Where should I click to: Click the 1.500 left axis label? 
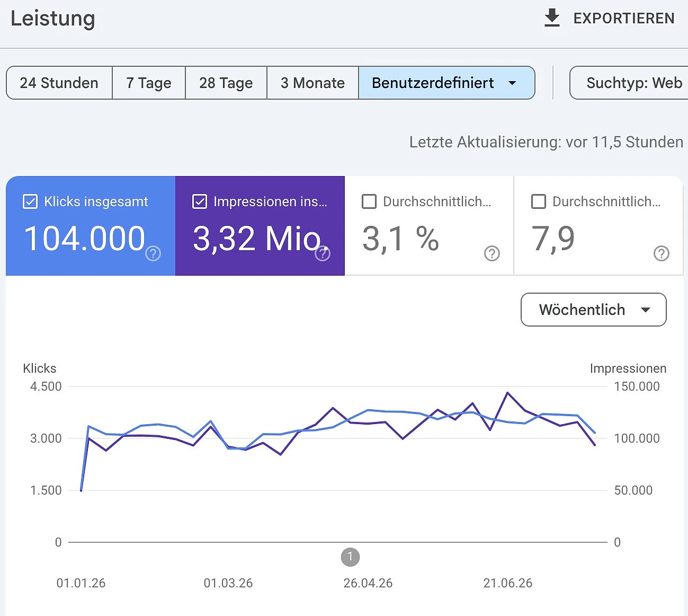point(46,490)
